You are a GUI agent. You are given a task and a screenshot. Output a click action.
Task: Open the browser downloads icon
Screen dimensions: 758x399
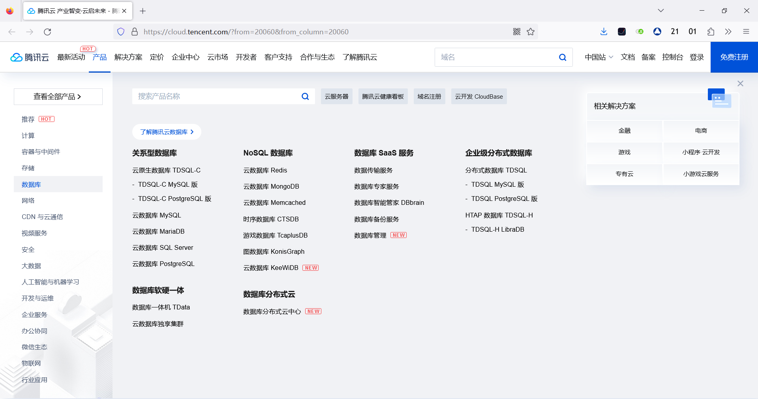click(603, 32)
